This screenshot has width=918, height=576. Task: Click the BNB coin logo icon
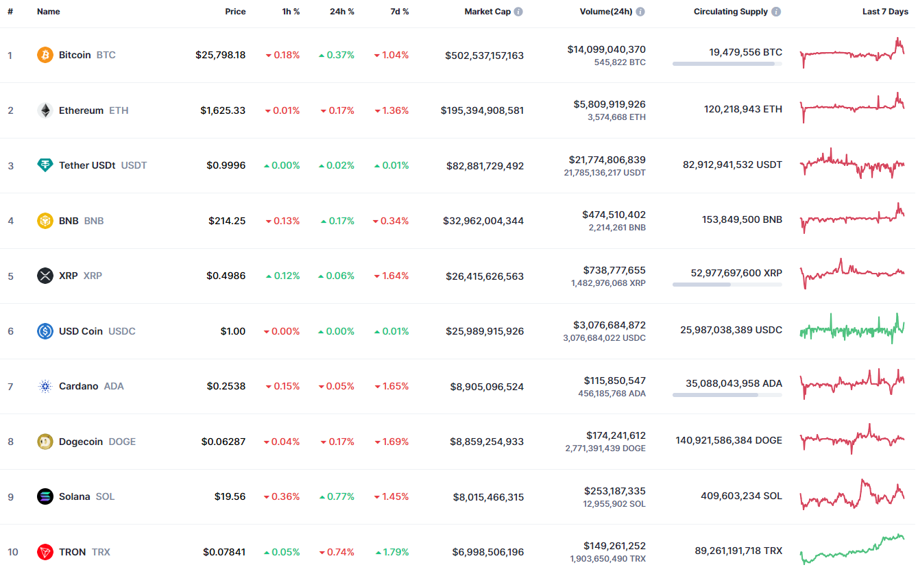[x=45, y=221]
